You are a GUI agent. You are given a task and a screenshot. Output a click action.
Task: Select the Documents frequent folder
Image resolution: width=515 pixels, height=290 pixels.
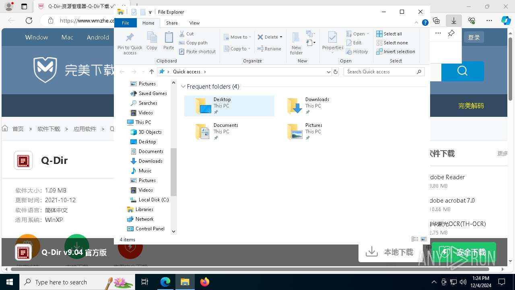click(x=229, y=132)
